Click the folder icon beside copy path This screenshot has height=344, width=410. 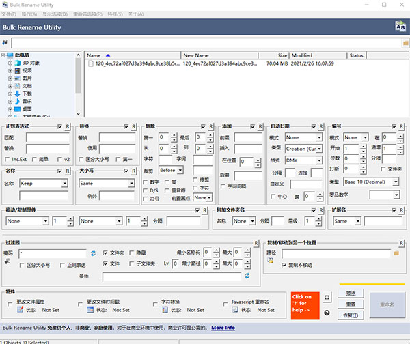click(396, 253)
